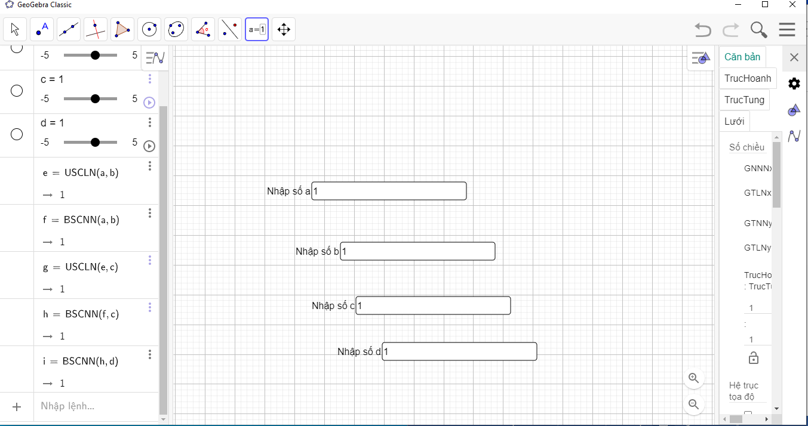Select the Angle tool
Image resolution: width=808 pixels, height=426 pixels.
[203, 29]
